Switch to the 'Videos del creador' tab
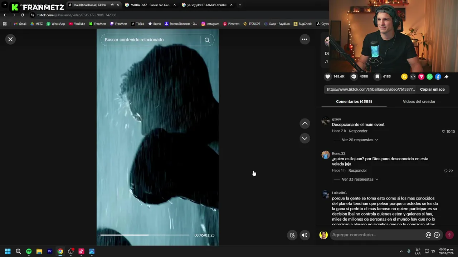 [419, 101]
